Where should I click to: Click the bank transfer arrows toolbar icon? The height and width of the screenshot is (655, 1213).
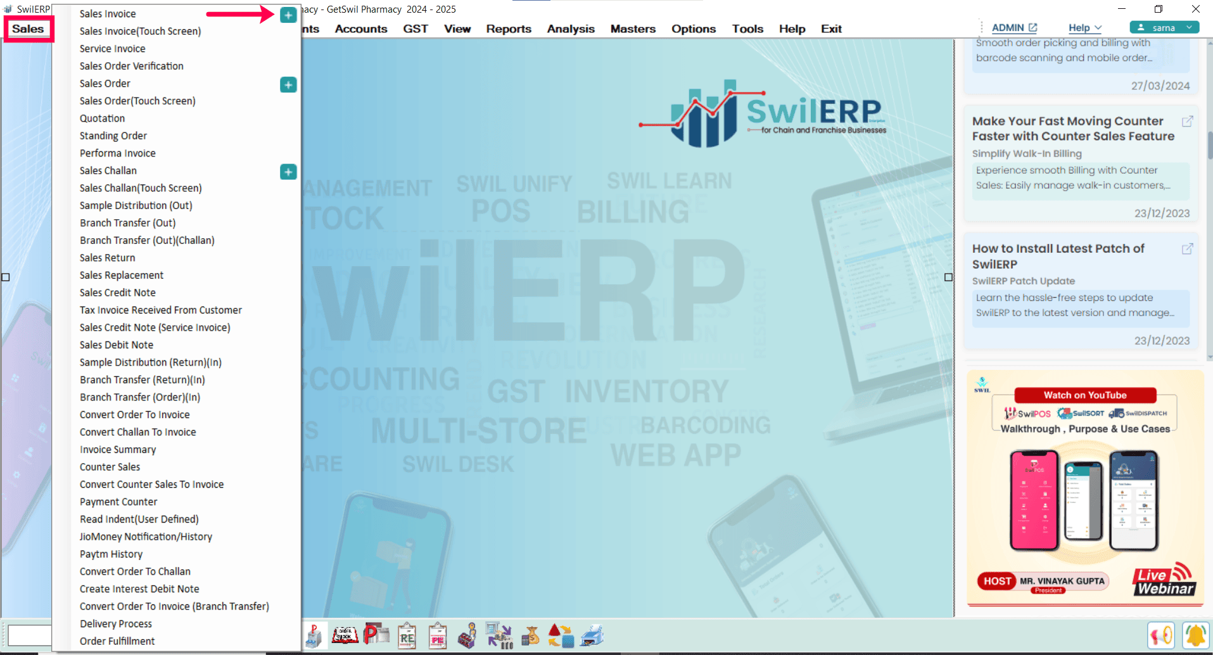coord(499,635)
